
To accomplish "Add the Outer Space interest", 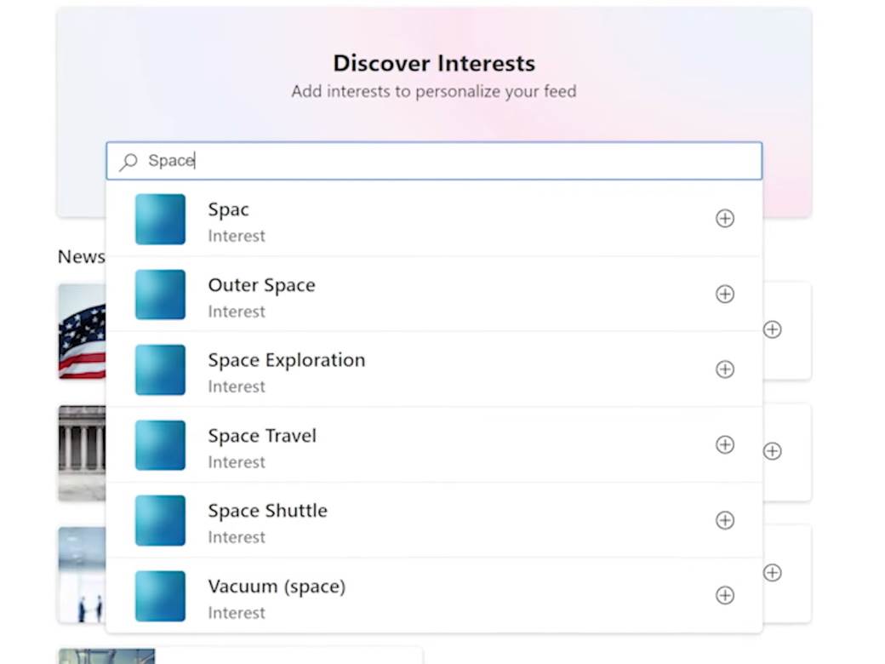I will (724, 295).
